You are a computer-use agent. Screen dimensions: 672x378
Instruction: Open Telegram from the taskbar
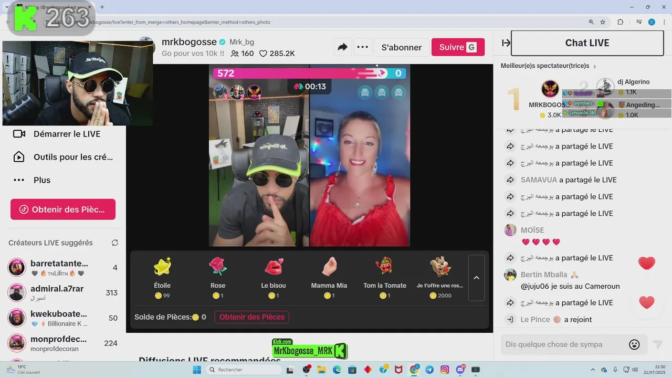(x=429, y=370)
